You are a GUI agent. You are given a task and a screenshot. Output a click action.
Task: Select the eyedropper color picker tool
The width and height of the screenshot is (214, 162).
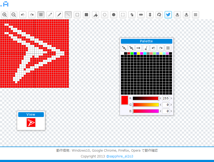pos(50,15)
